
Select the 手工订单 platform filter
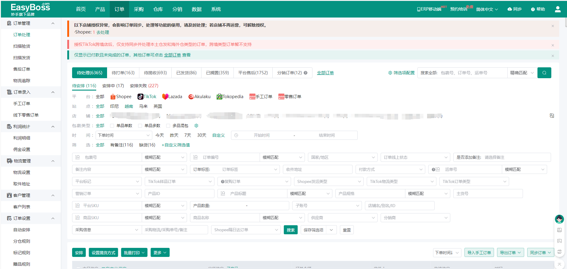click(261, 97)
